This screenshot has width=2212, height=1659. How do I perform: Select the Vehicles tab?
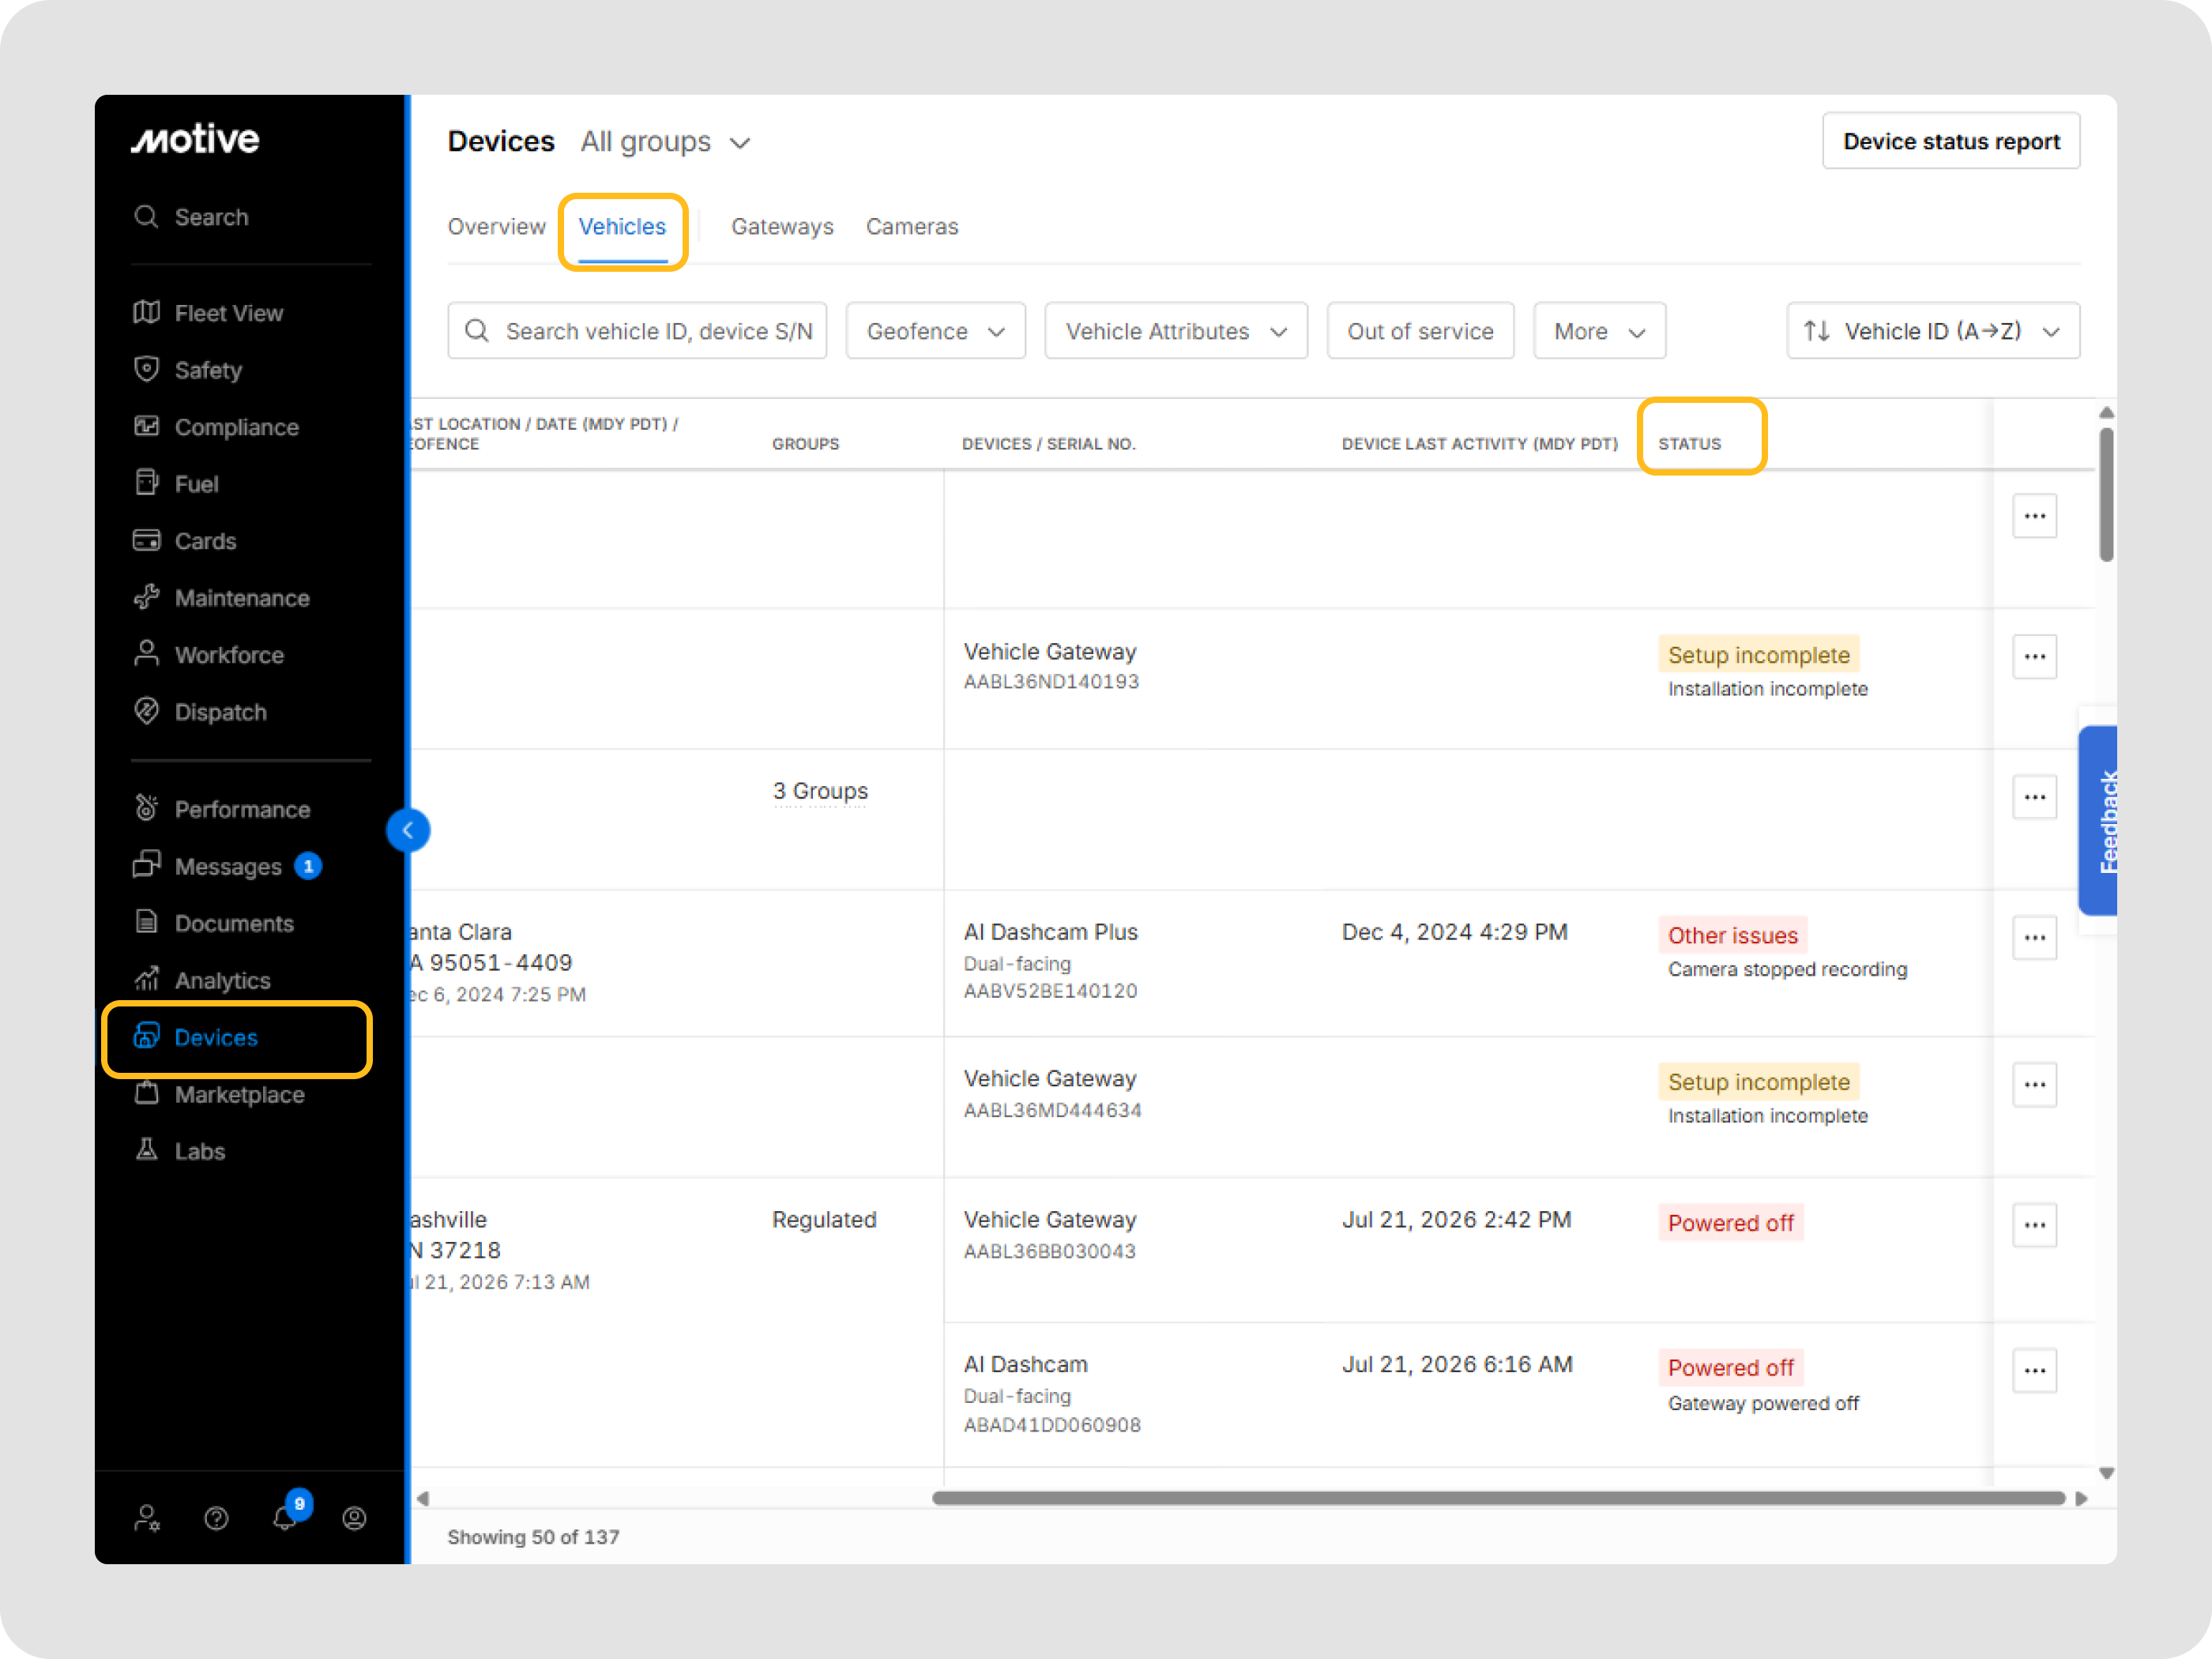[x=622, y=227]
